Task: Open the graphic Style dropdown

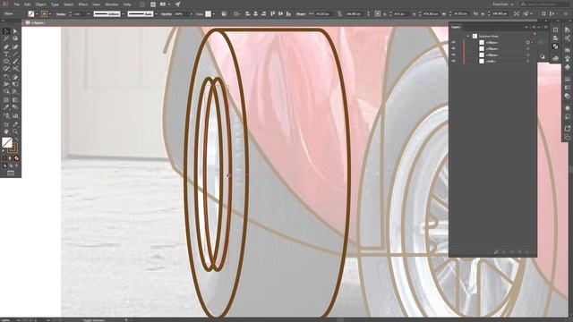Action: pos(213,14)
